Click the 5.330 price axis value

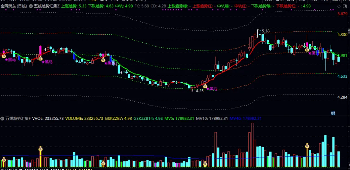(343, 35)
